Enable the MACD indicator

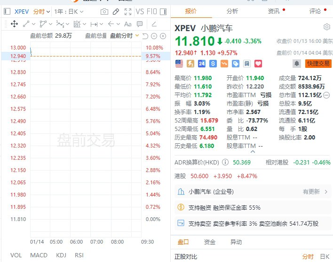coord(39,255)
